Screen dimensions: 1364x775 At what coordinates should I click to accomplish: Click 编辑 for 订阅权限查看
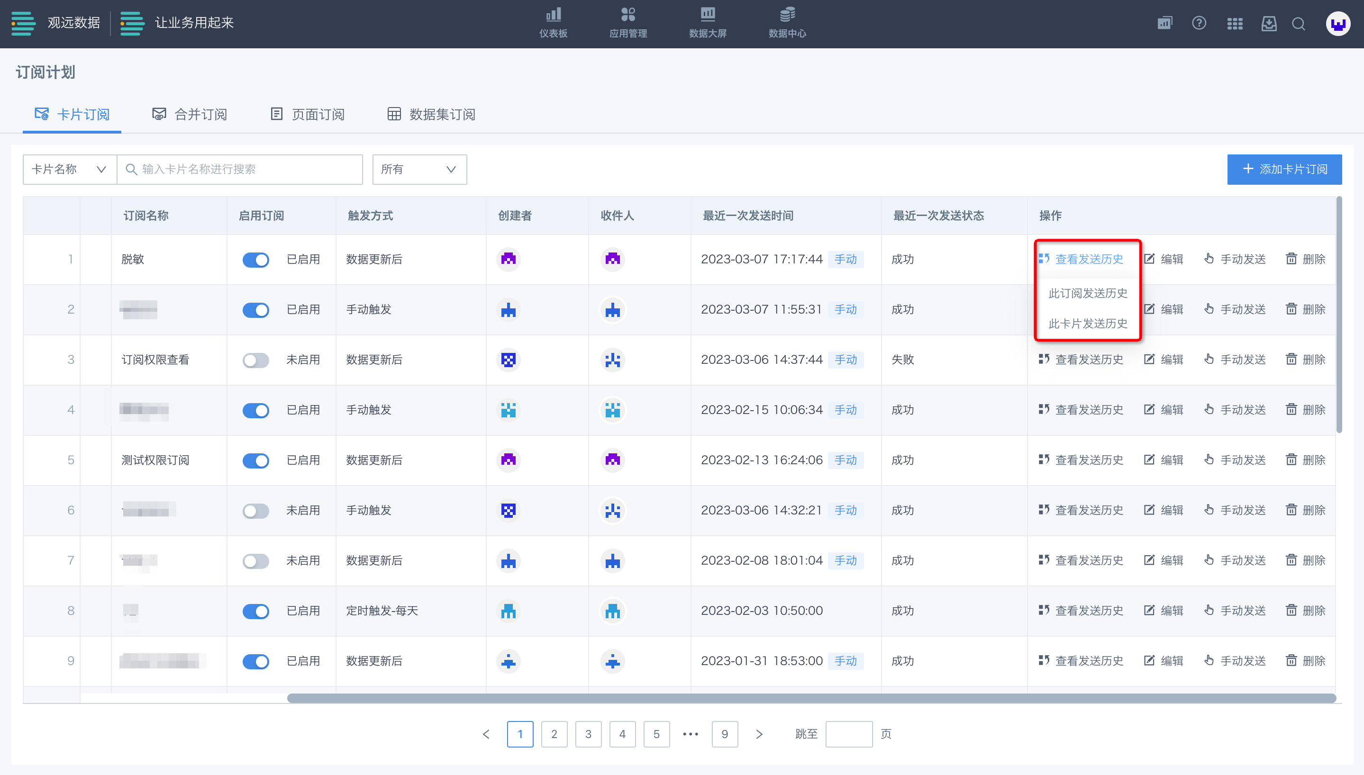click(1164, 360)
